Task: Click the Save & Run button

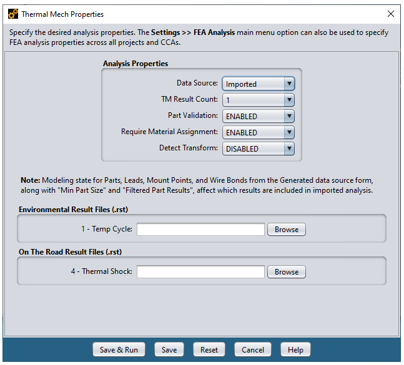Action: coord(119,349)
